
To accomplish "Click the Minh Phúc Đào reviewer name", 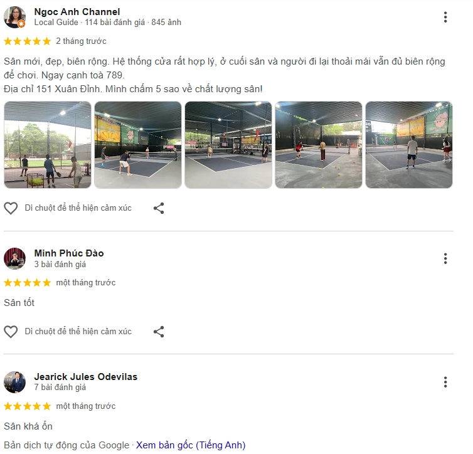I will 69,253.
